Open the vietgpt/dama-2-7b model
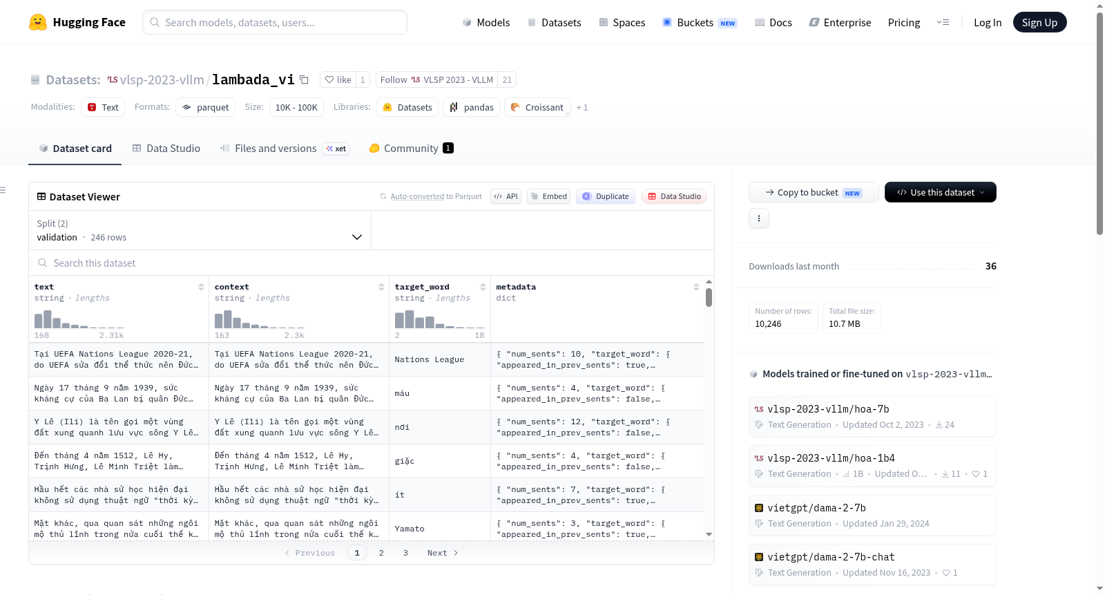The width and height of the screenshot is (1105, 595). pos(872,515)
